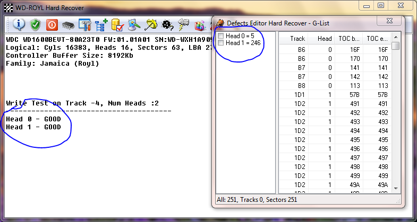Select TOC end cell 496
Screen dimensions: 417x222
point(377,148)
